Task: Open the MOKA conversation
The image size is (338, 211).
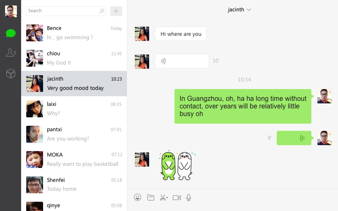Action: tap(74, 160)
